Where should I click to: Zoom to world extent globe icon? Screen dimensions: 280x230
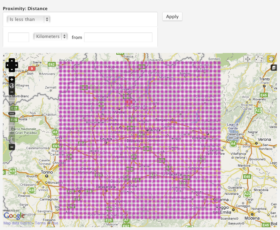(12, 86)
